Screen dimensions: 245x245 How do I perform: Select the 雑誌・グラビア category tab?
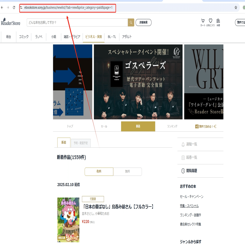click(72, 37)
